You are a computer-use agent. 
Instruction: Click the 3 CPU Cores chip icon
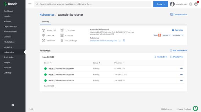point(62,30)
